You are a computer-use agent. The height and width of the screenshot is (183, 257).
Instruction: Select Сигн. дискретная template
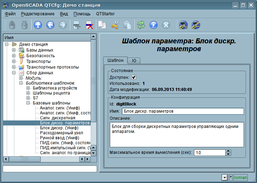tap(57, 118)
